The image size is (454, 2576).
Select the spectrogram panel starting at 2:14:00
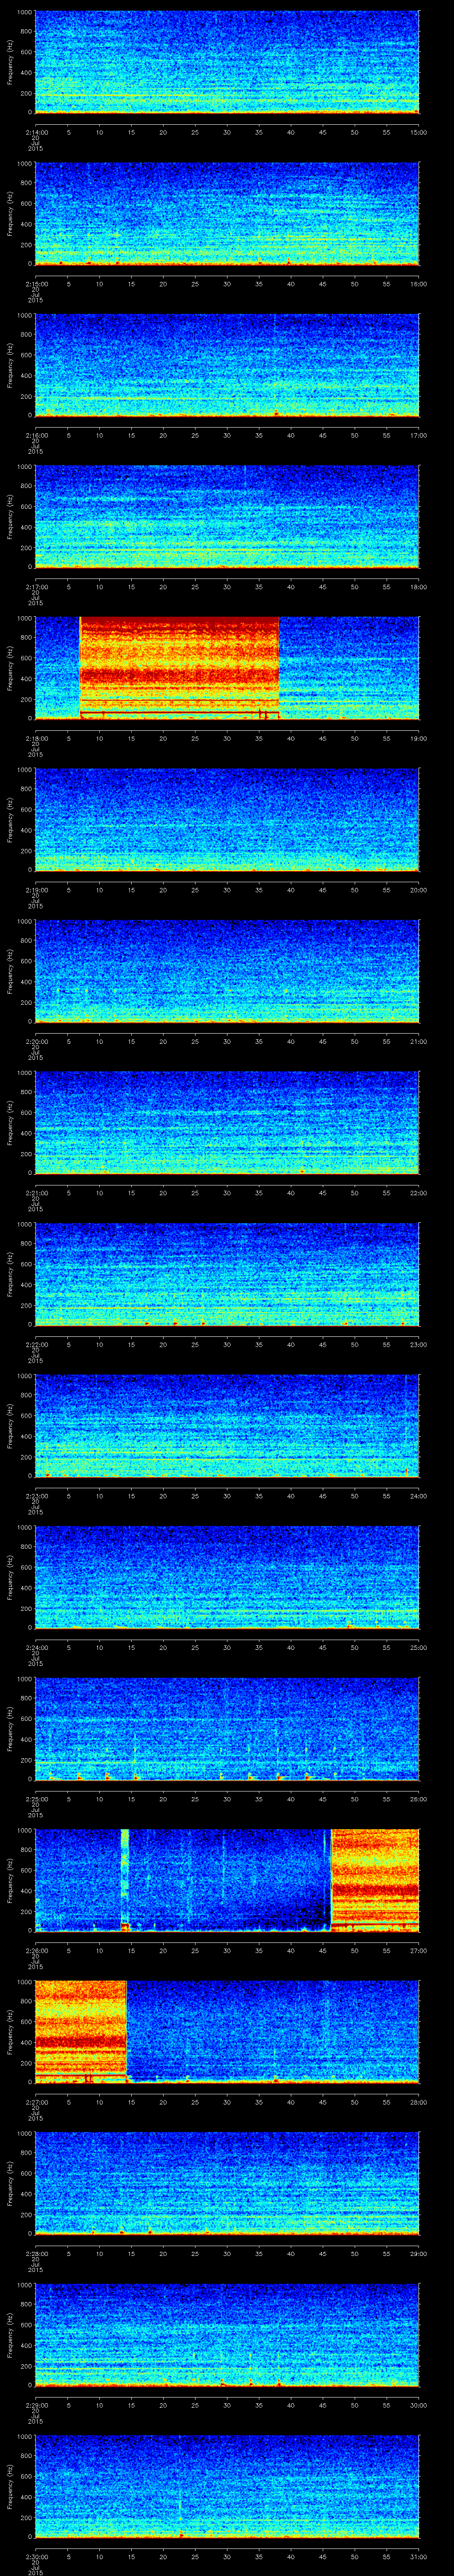(x=227, y=62)
